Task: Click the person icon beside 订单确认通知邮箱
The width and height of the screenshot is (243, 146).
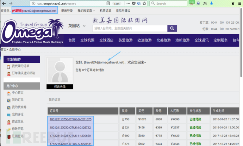Action: [8, 74]
